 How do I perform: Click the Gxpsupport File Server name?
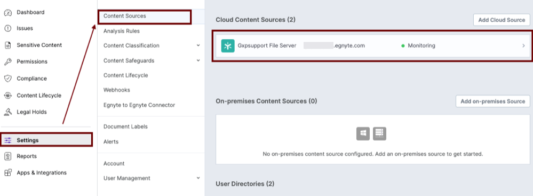tap(267, 46)
